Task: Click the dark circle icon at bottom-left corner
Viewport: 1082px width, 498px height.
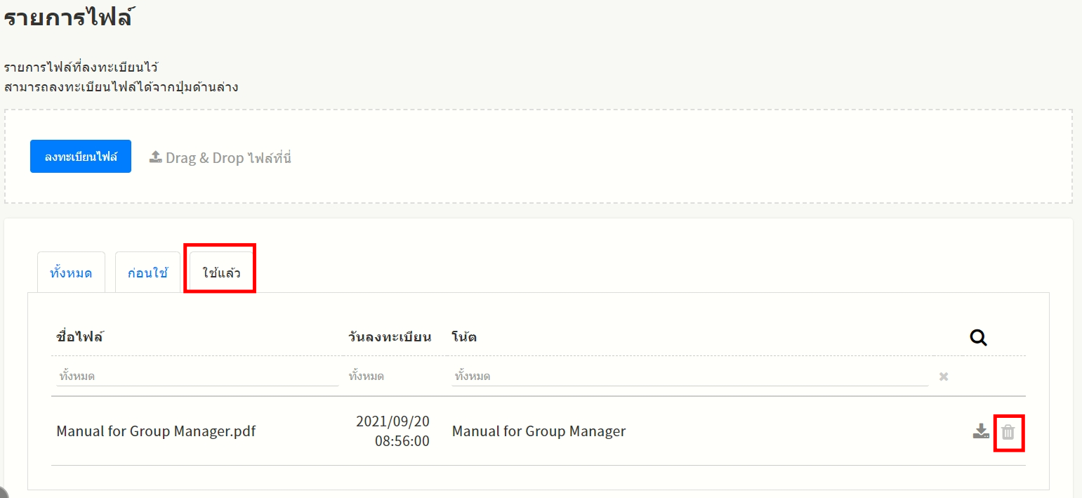Action: (x=3, y=493)
